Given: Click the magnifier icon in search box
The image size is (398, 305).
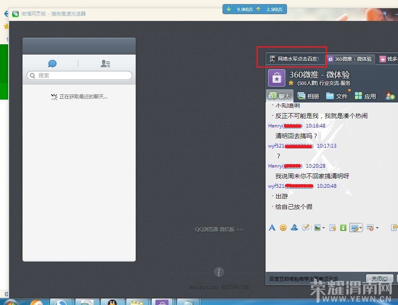Looking at the screenshot, I should pos(32,75).
